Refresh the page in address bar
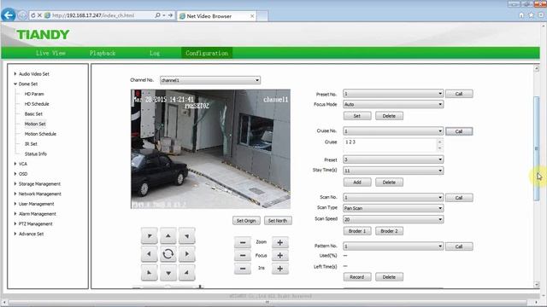Screen dimensions: 547x307 (33, 15)
